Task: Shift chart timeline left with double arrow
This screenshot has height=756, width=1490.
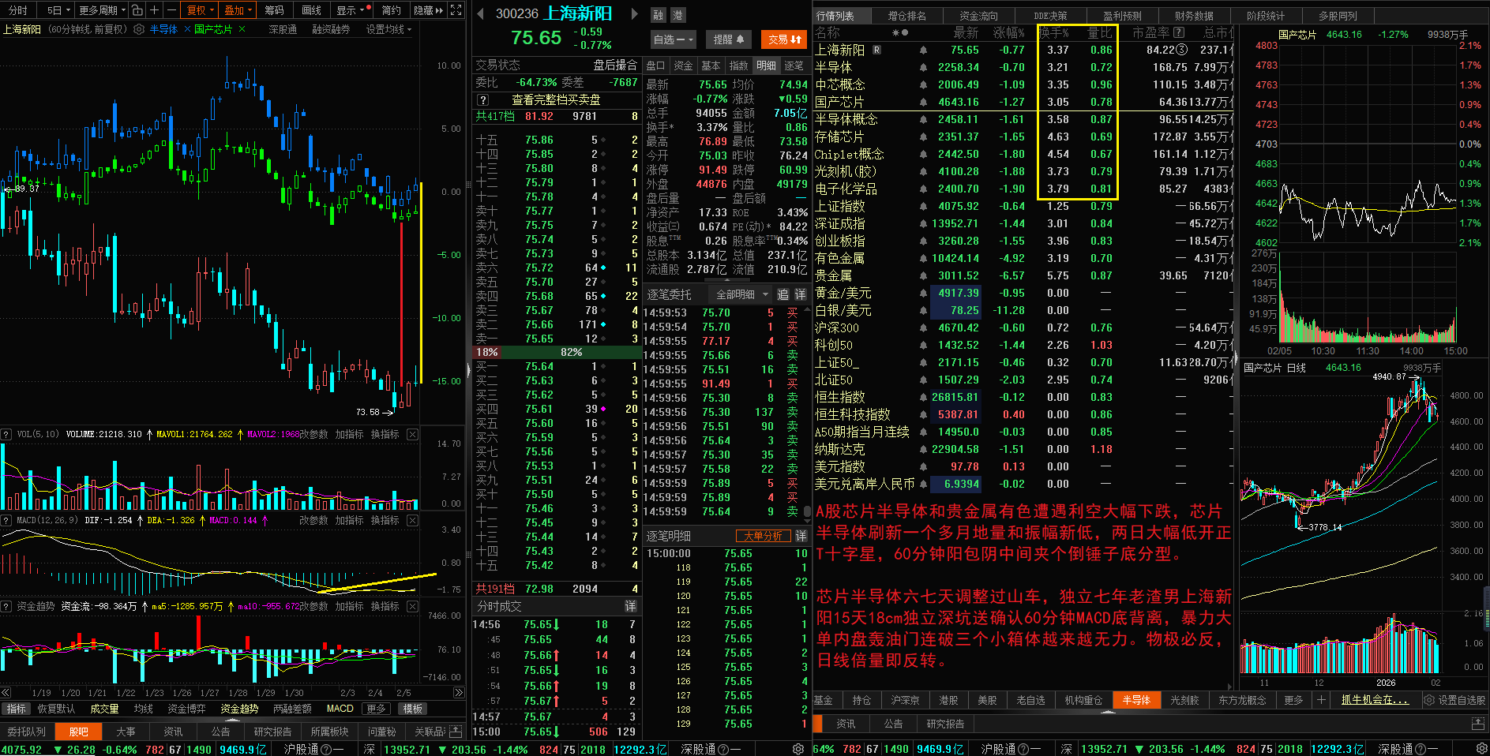Action: pyautogui.click(x=6, y=692)
